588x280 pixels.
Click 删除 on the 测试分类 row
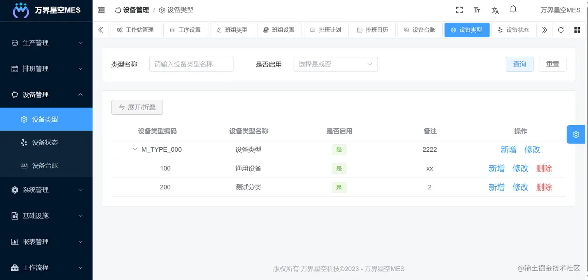(544, 187)
